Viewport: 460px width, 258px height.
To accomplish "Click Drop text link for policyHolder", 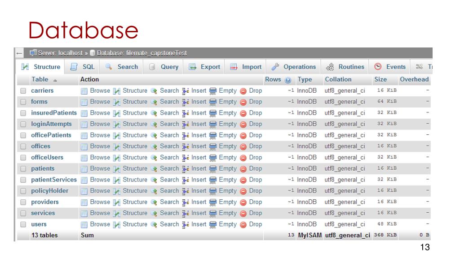I will coord(256,191).
